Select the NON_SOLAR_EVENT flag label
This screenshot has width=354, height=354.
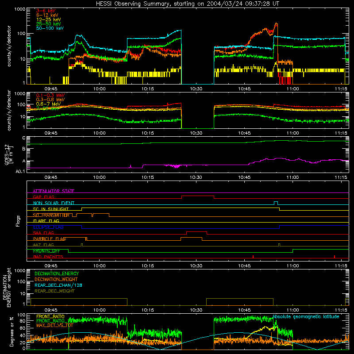click(x=54, y=203)
